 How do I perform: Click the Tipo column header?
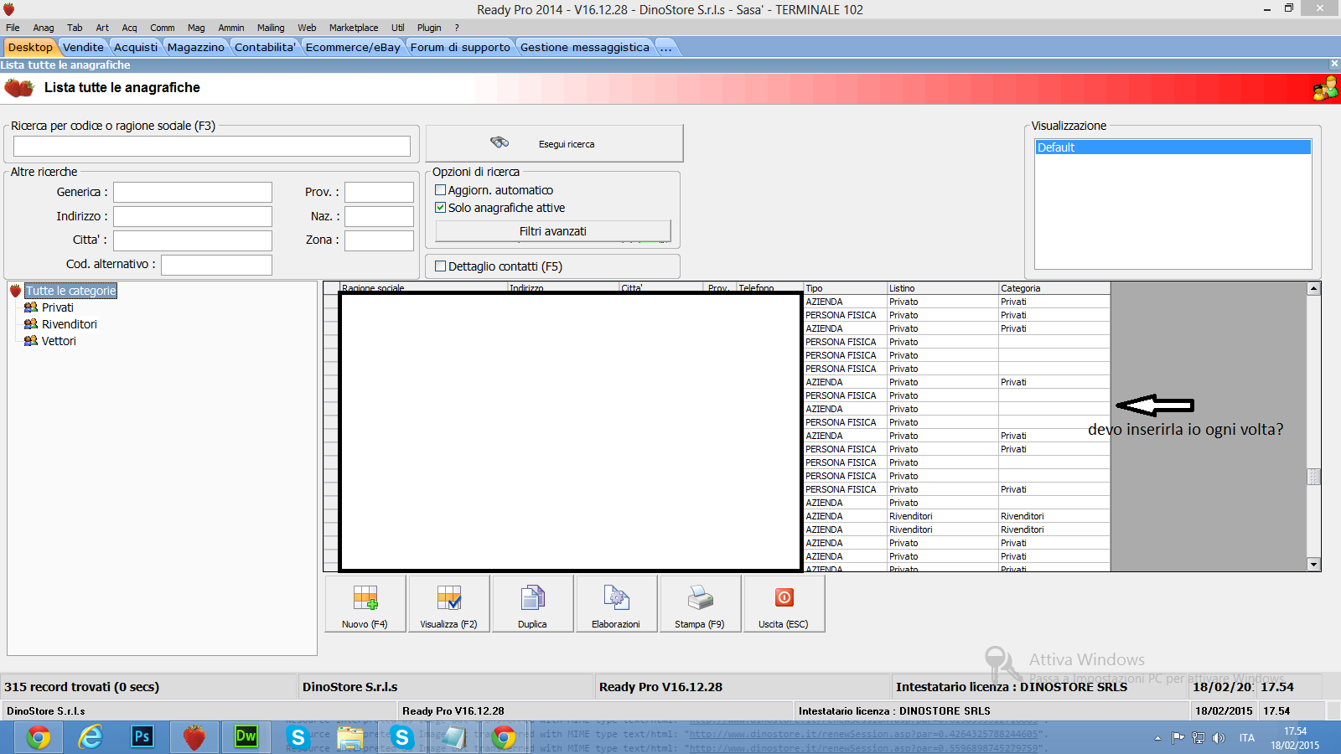[x=845, y=288]
